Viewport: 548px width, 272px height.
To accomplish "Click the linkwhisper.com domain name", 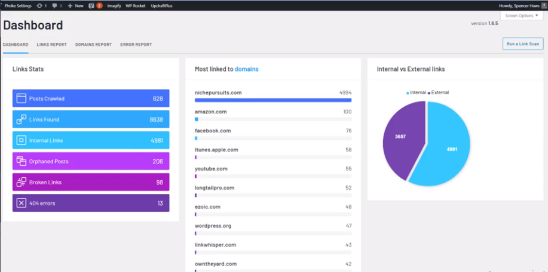I will [215, 245].
